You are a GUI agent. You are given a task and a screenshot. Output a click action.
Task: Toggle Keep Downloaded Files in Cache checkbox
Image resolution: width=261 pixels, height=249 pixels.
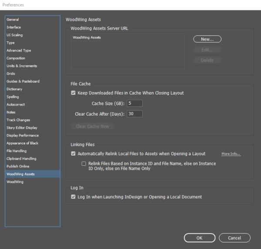pyautogui.click(x=73, y=93)
